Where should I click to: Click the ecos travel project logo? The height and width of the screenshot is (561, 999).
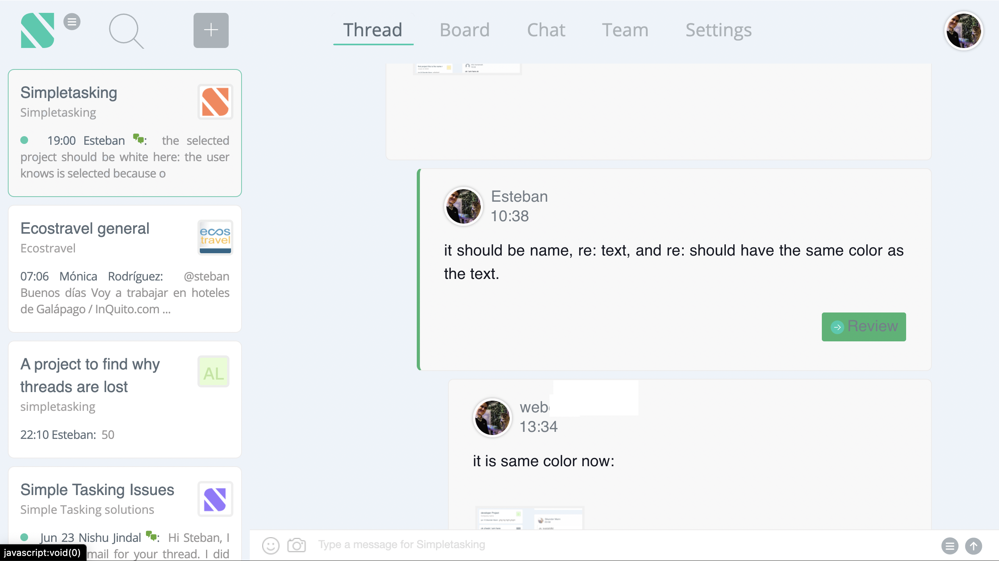click(215, 237)
